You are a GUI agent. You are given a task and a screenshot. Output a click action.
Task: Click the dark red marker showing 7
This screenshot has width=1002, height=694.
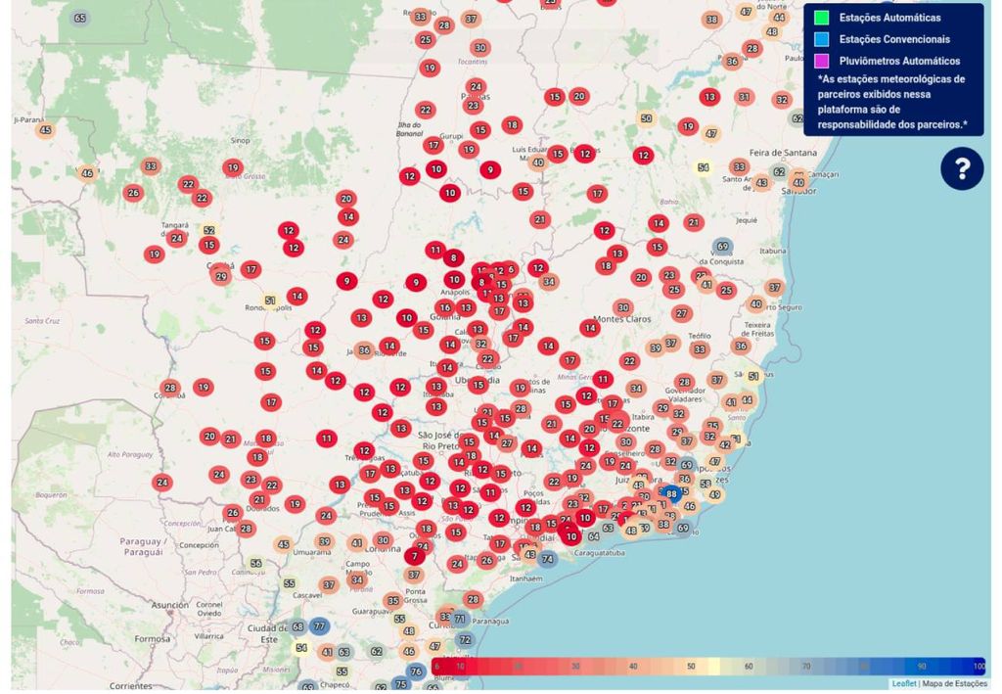tap(418, 556)
